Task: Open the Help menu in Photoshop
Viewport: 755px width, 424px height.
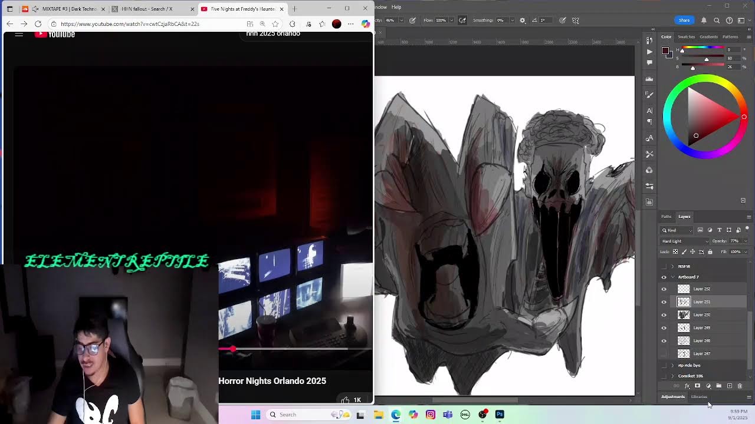Action: pyautogui.click(x=396, y=7)
